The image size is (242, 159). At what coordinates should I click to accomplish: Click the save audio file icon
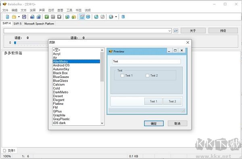(x=32, y=17)
